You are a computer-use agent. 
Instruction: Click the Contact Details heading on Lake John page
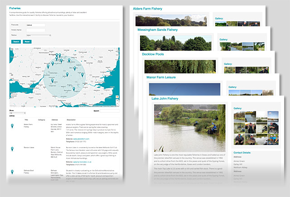pyautogui.click(x=242, y=153)
